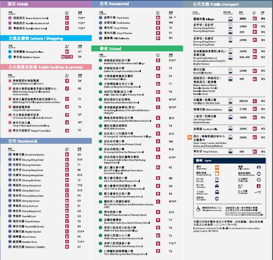Select the Public transport section header
Viewport: 273px width, 260px height.
coord(228,4)
